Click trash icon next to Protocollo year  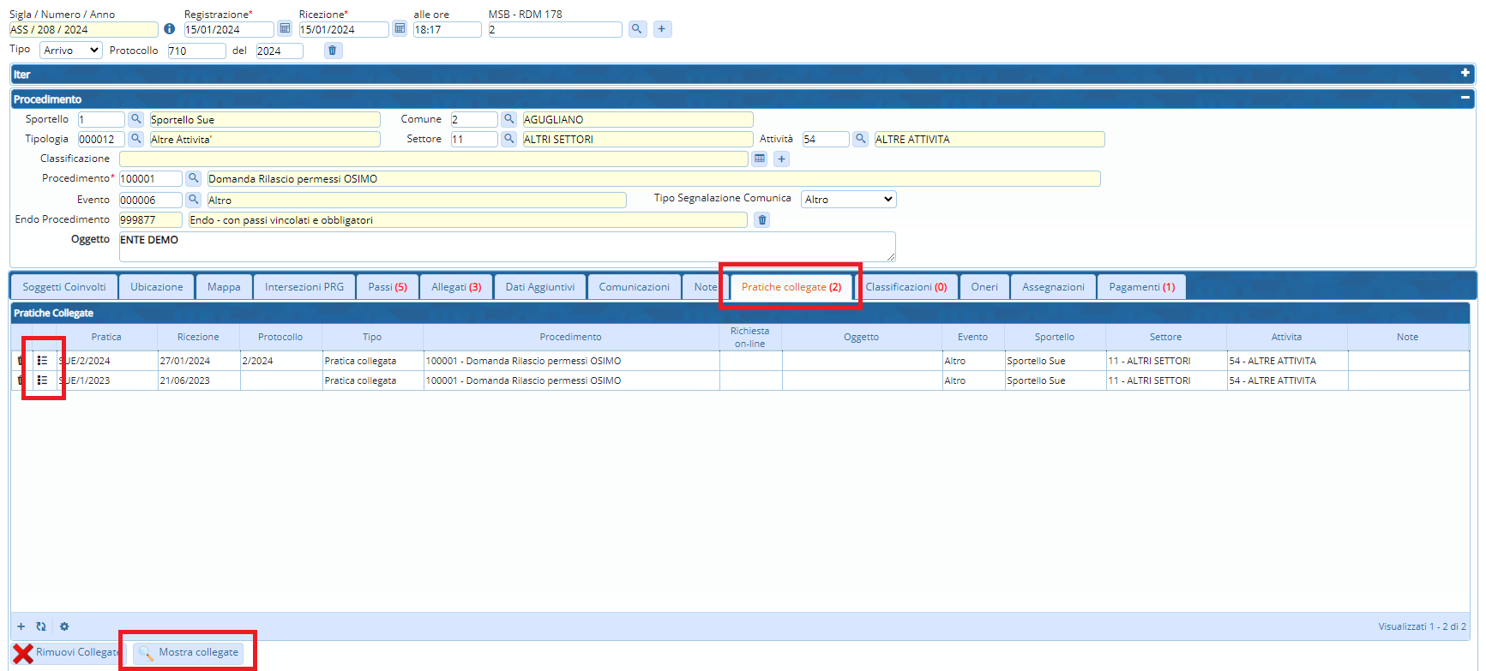click(x=333, y=51)
